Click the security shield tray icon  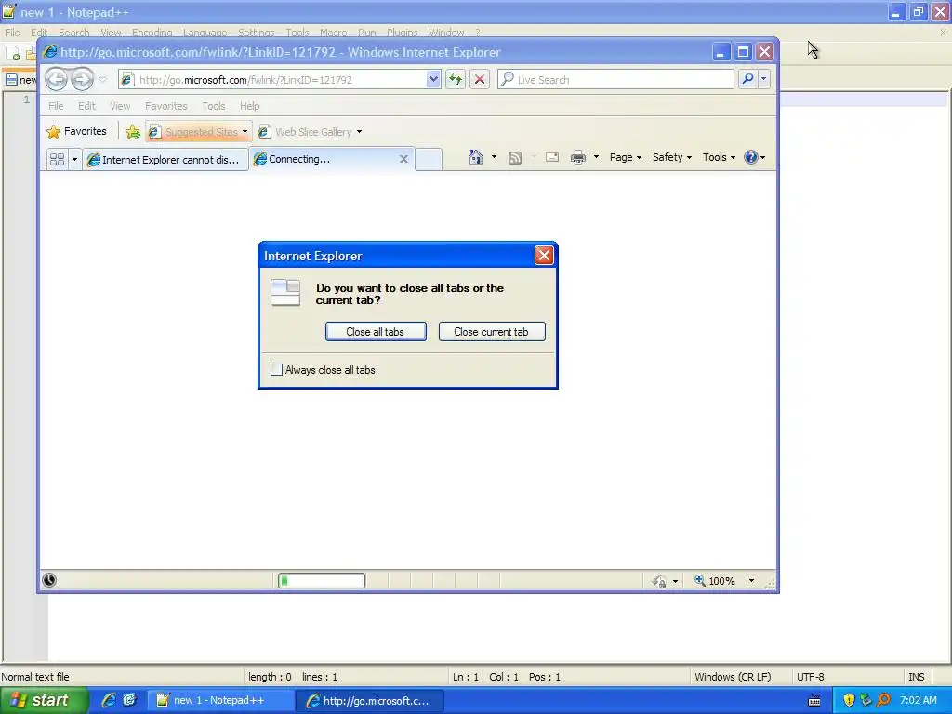point(849,700)
